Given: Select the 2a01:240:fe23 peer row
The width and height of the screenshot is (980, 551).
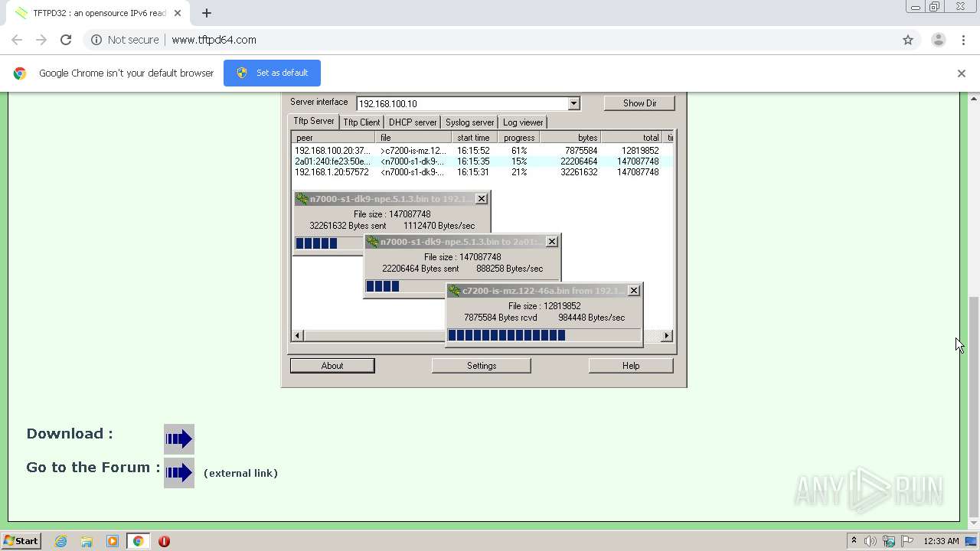Looking at the screenshot, I should [x=482, y=161].
